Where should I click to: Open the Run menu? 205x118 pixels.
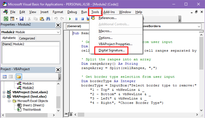(84, 12)
